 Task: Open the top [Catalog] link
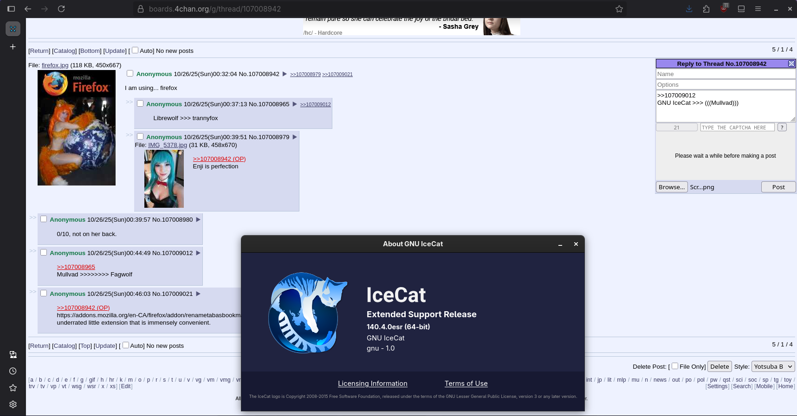(x=65, y=51)
